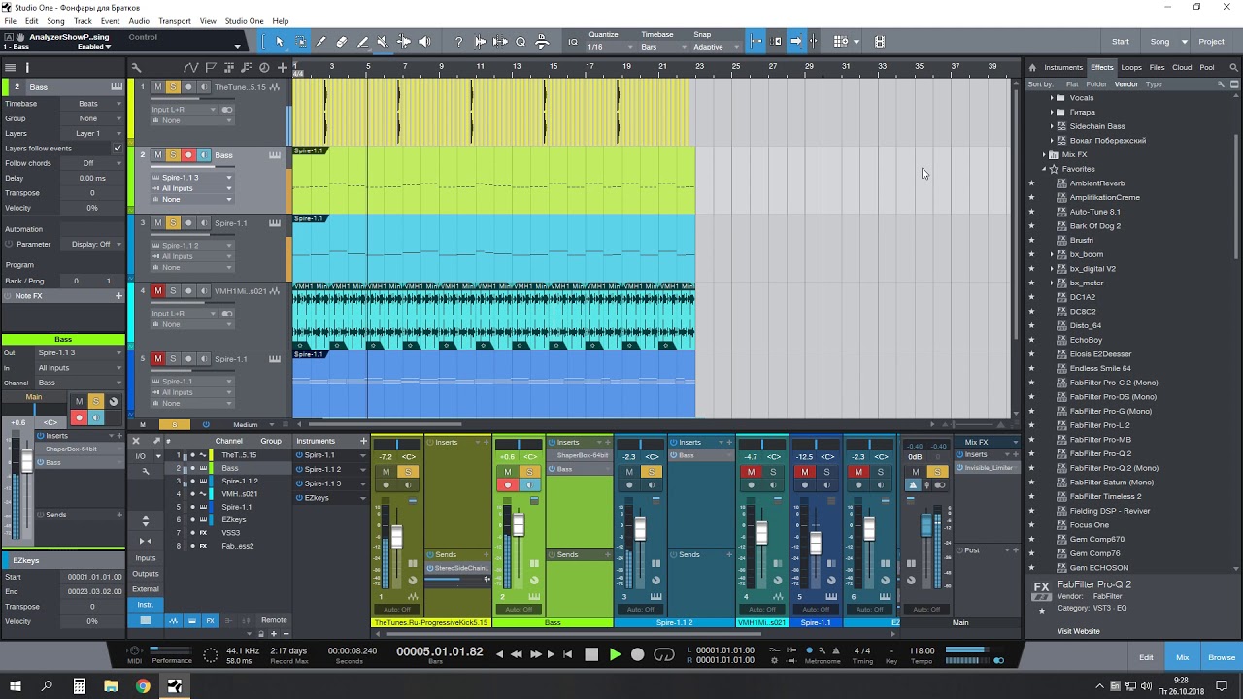
Task: Select the Mute tool
Action: click(383, 42)
